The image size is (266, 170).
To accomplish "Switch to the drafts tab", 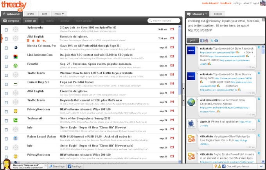I will click(x=31, y=14).
